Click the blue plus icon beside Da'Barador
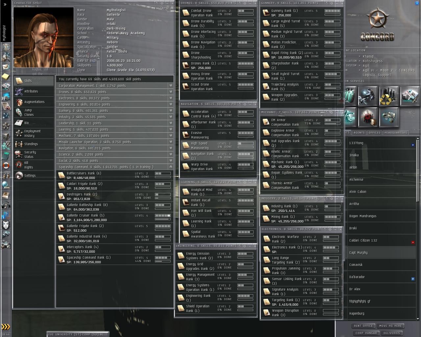This screenshot has width=421, height=337. (413, 279)
